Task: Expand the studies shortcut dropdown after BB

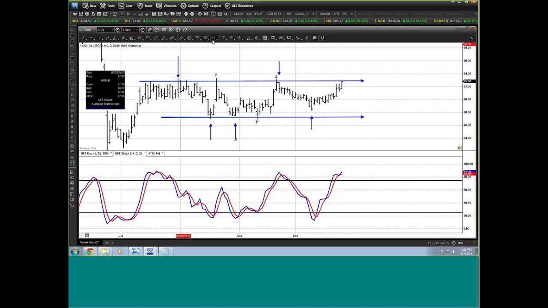Action: 352,14
